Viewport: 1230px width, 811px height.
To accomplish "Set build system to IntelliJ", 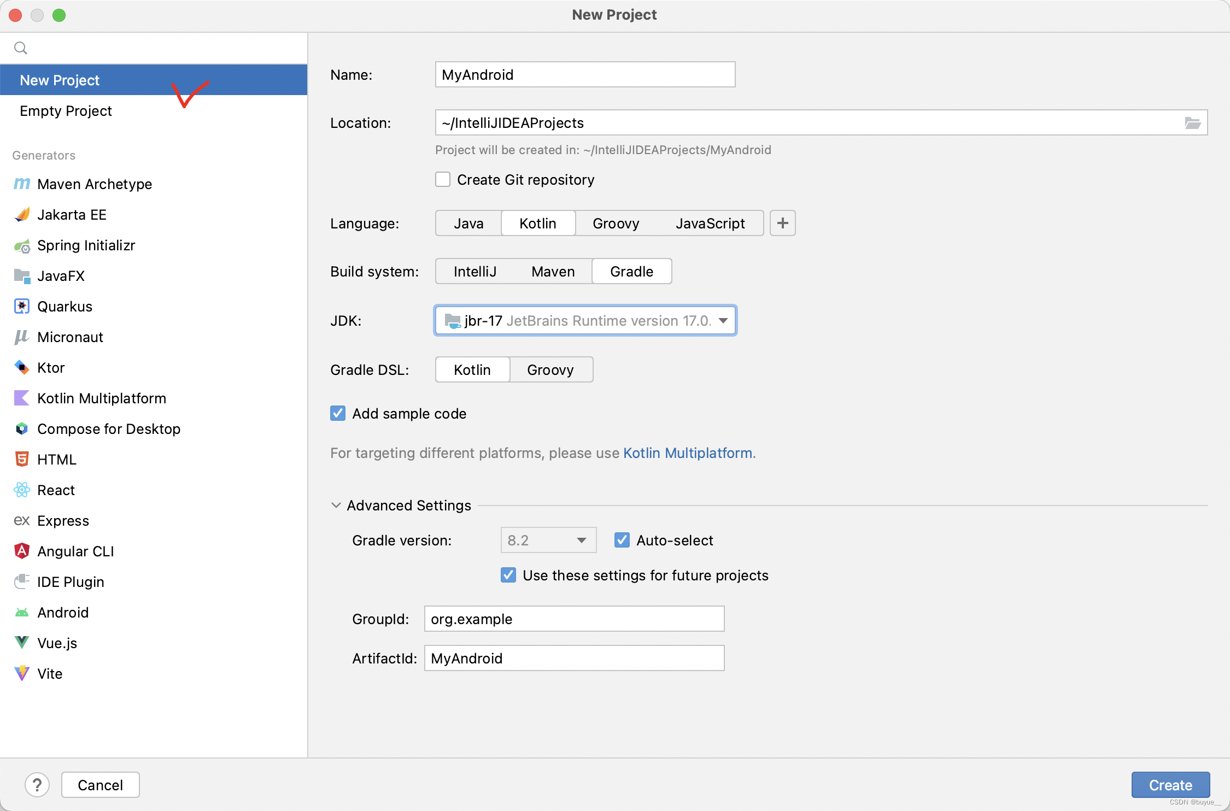I will point(475,272).
